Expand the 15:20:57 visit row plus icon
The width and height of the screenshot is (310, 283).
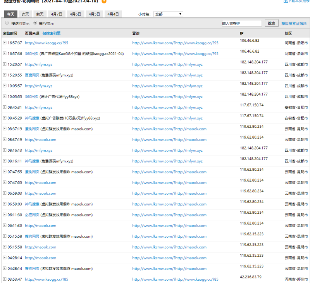click(5, 65)
